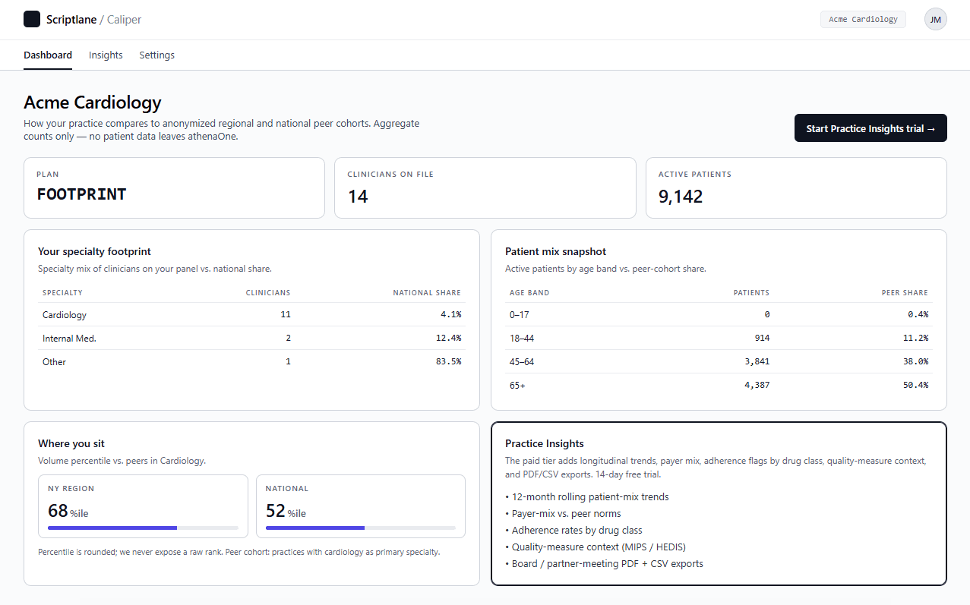The width and height of the screenshot is (970, 605).
Task: Click the Where you sit heading
Action: (71, 443)
